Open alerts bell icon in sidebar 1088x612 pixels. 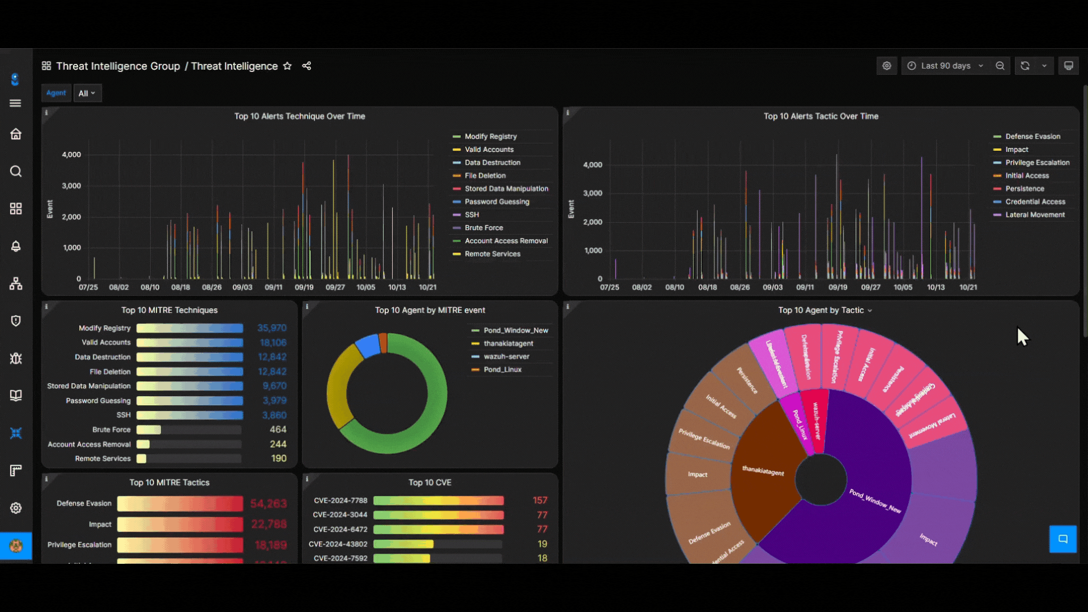16,246
